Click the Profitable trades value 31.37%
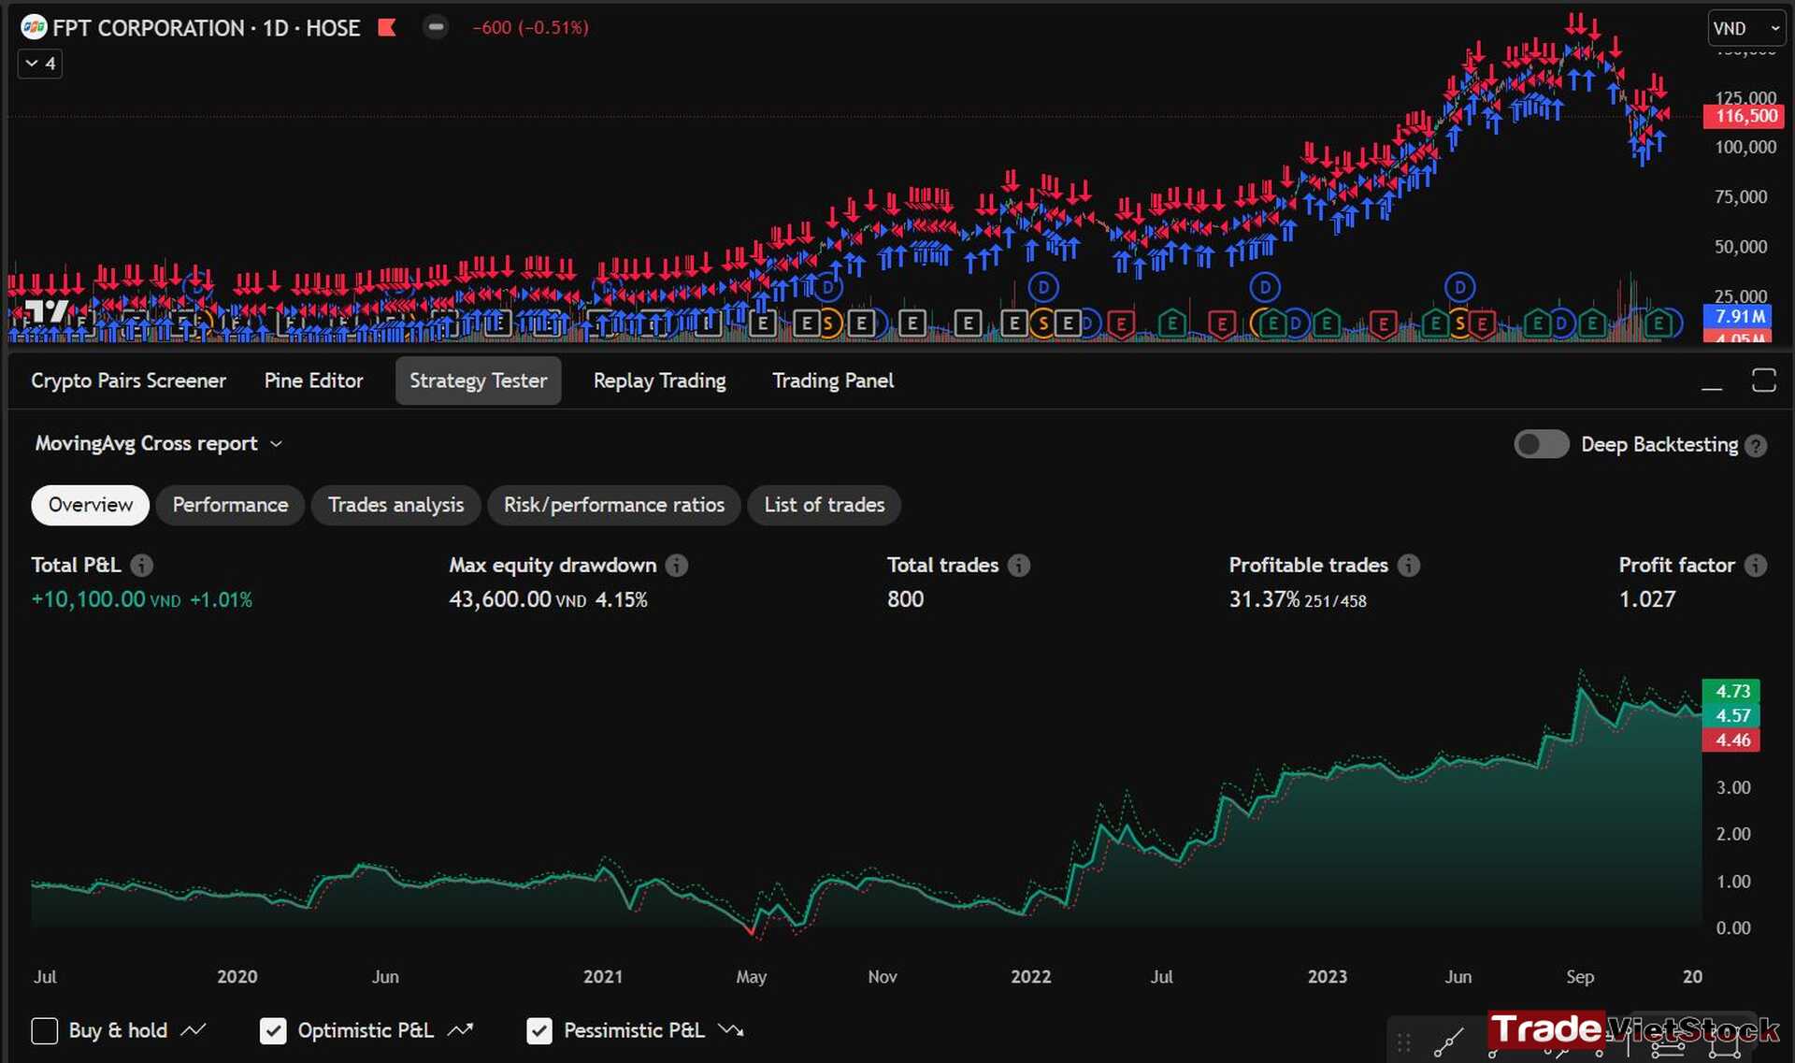The height and width of the screenshot is (1063, 1795). (x=1264, y=599)
